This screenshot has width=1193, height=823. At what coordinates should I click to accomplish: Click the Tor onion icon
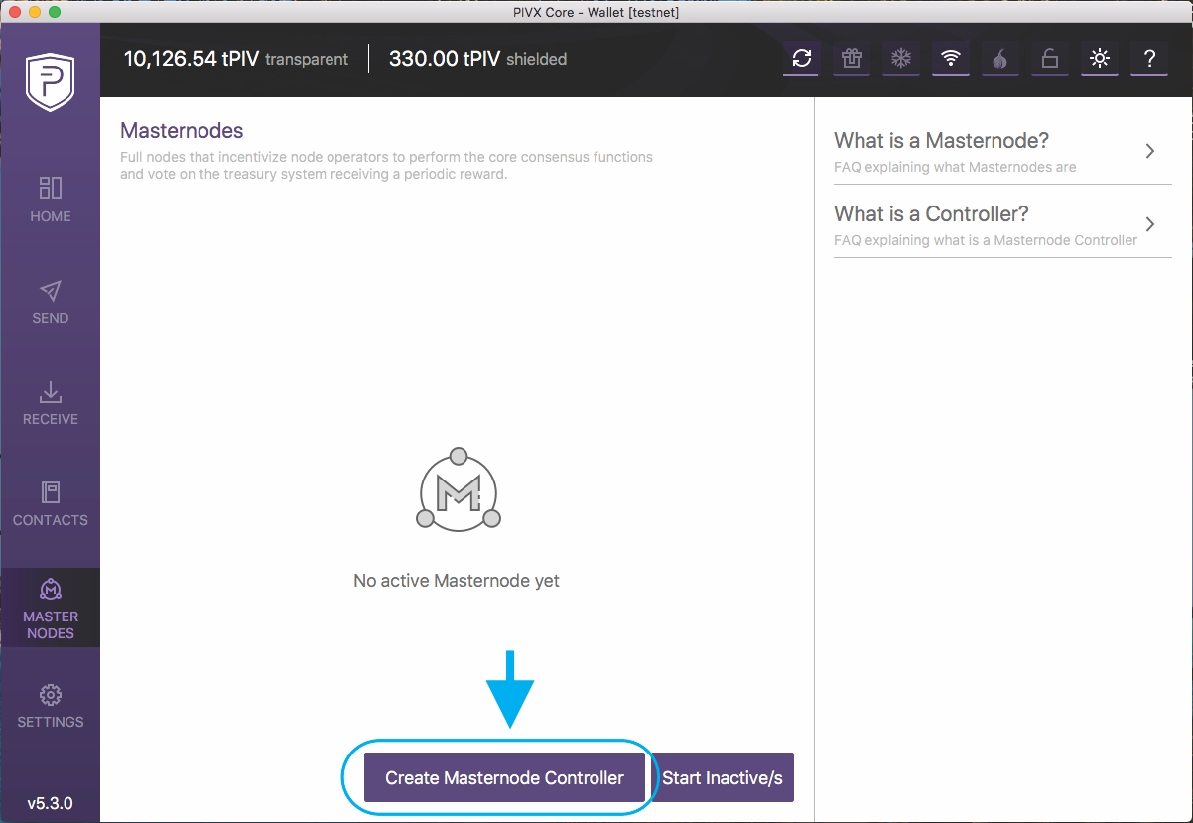[x=999, y=59]
